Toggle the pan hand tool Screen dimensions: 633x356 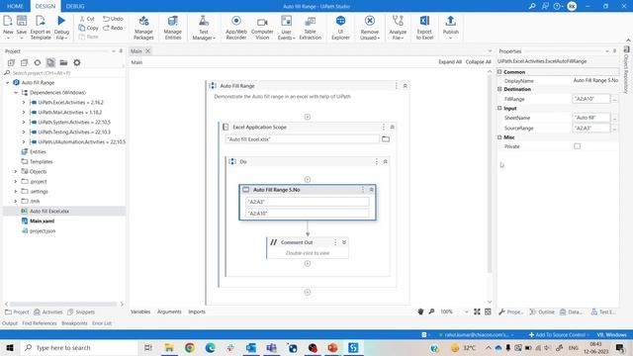[x=420, y=311]
